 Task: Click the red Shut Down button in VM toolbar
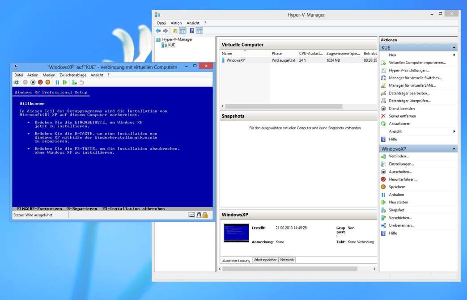pyautogui.click(x=40, y=82)
